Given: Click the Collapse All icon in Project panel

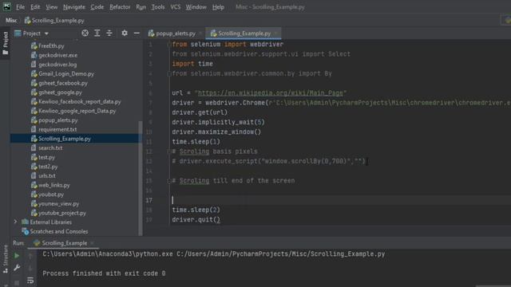Looking at the screenshot, I should tap(109, 33).
